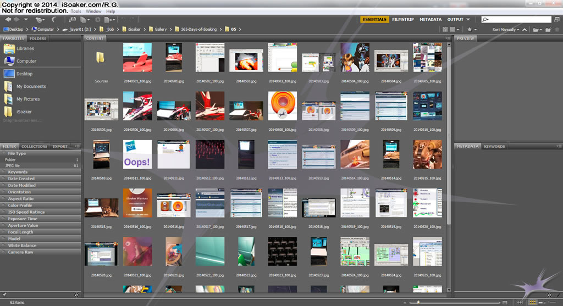The height and width of the screenshot is (306, 563).
Task: Lock thumbnail grid icon
Action: (x=520, y=302)
